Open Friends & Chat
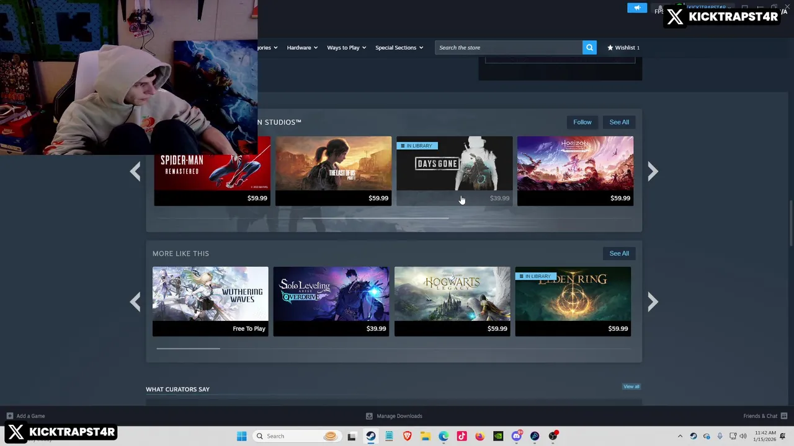 click(760, 416)
